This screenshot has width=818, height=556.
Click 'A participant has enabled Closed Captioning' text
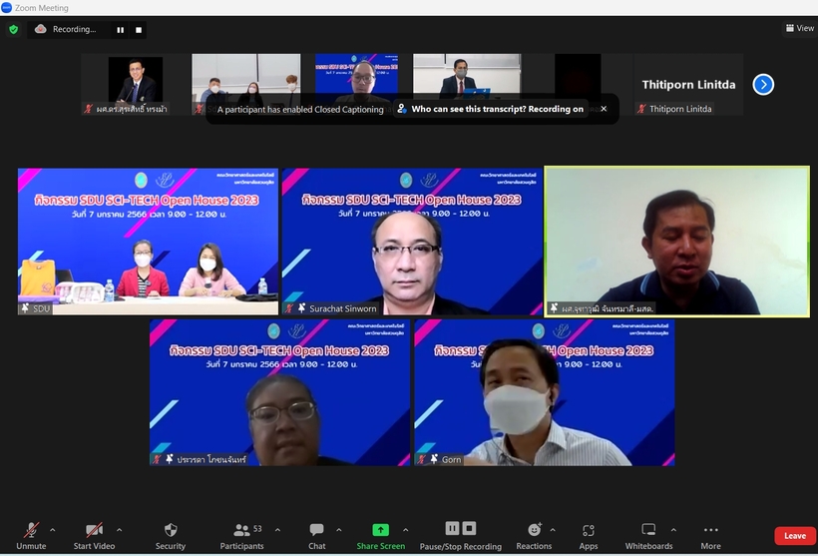(x=300, y=109)
